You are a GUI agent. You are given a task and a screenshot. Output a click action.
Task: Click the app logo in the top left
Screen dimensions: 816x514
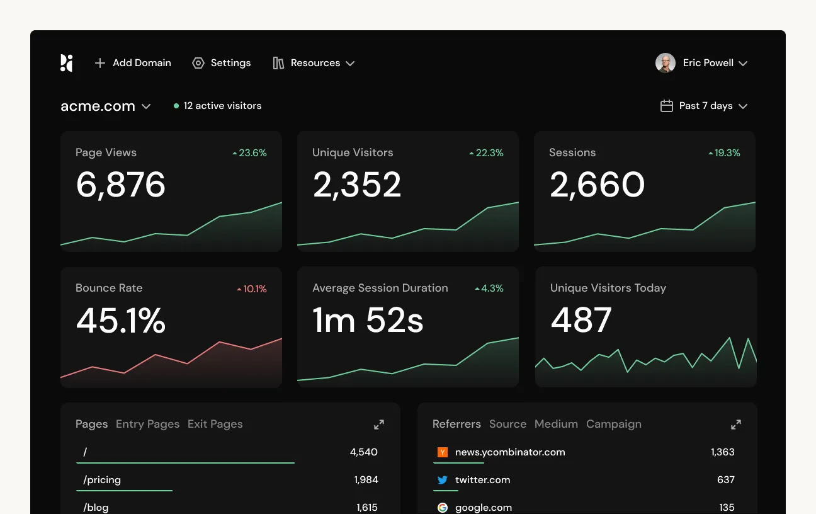pyautogui.click(x=66, y=63)
